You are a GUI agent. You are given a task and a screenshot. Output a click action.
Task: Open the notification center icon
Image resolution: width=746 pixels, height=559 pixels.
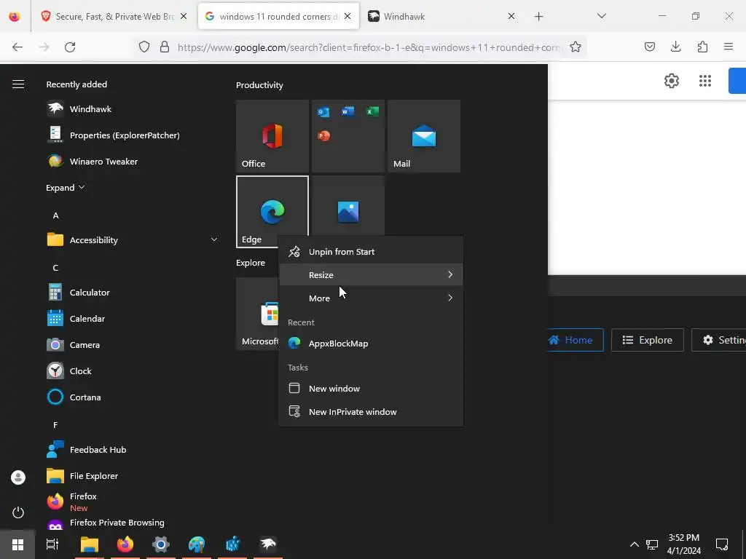[x=722, y=544]
